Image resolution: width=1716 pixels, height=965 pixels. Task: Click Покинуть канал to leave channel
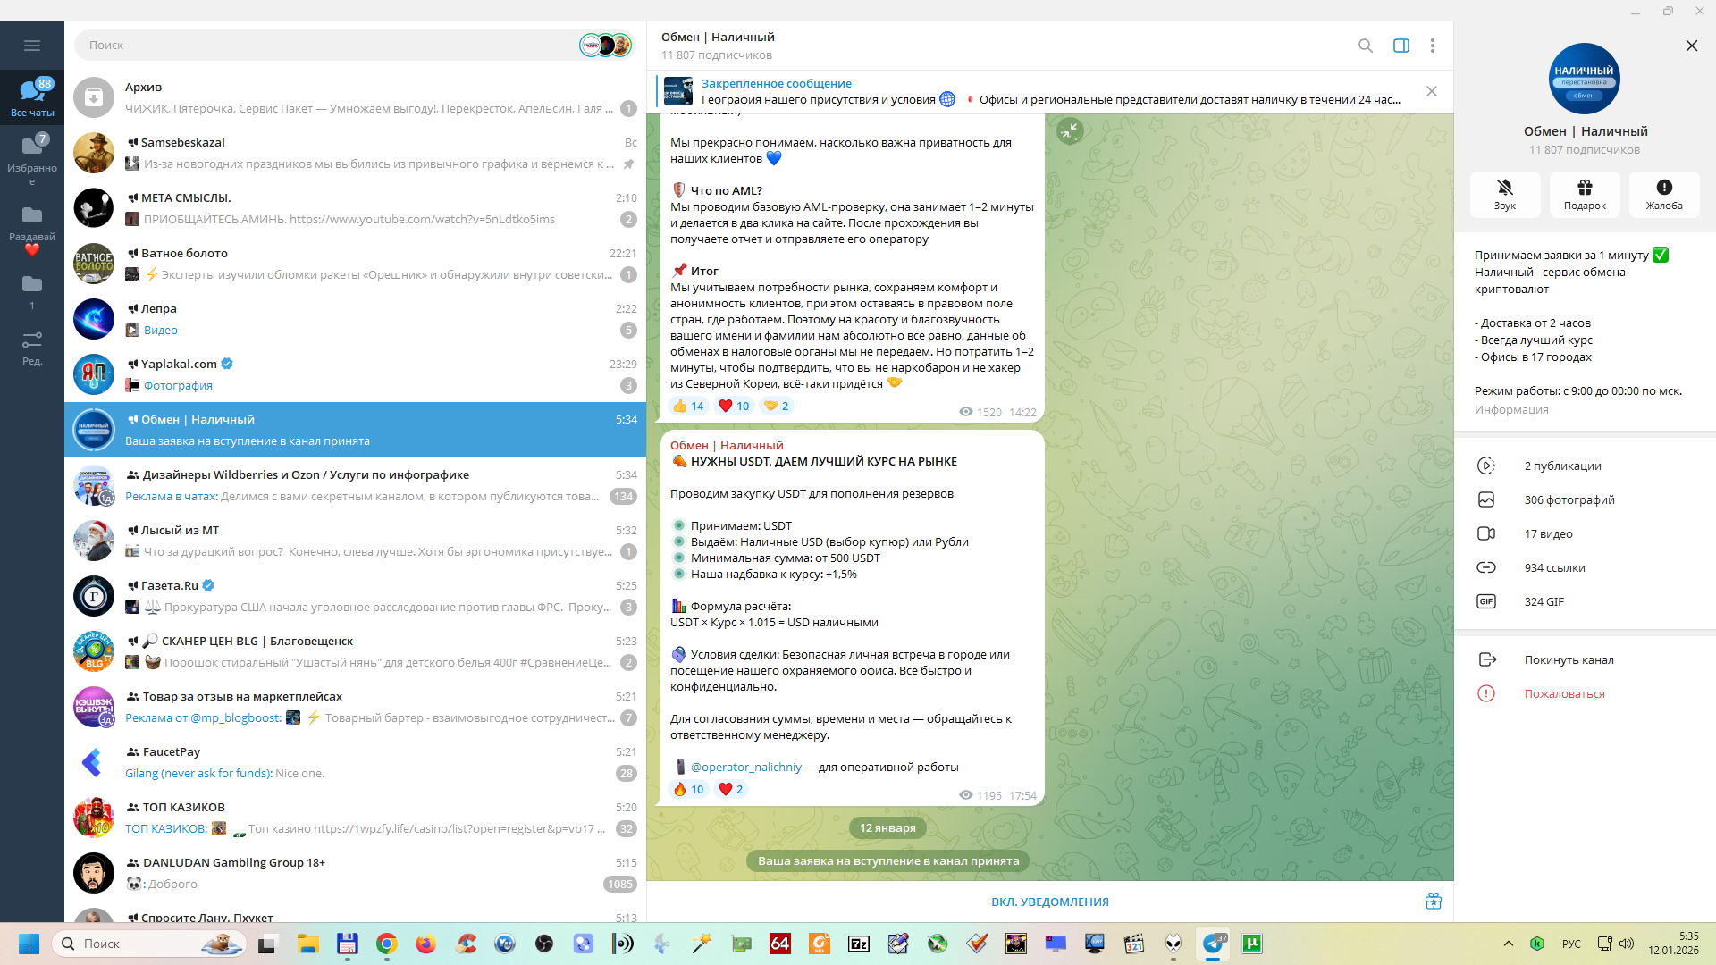click(1569, 659)
